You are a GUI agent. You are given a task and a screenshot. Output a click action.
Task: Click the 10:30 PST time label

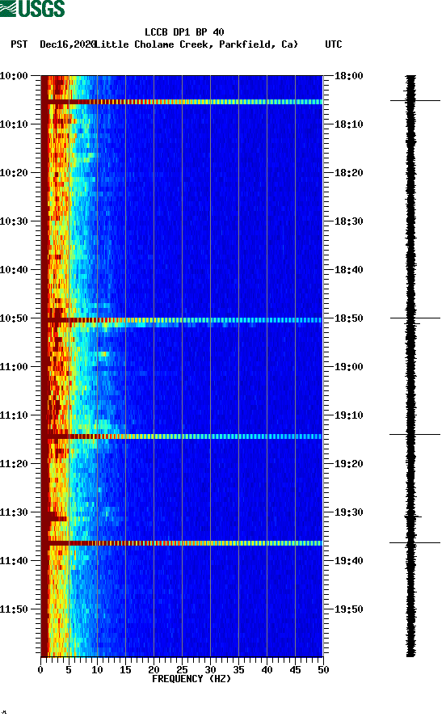pyautogui.click(x=14, y=221)
